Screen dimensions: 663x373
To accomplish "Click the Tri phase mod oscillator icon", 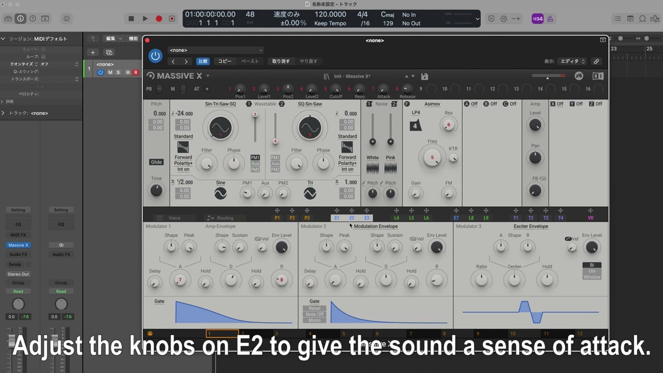I will (x=310, y=193).
